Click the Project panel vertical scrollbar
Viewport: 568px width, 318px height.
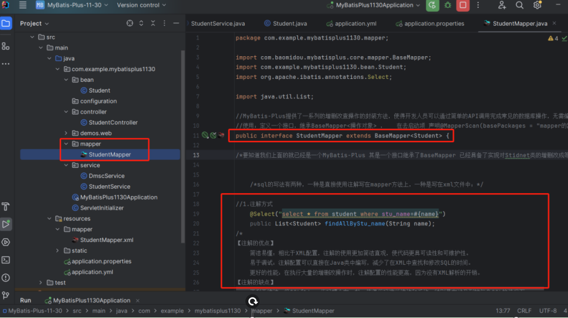(x=183, y=146)
